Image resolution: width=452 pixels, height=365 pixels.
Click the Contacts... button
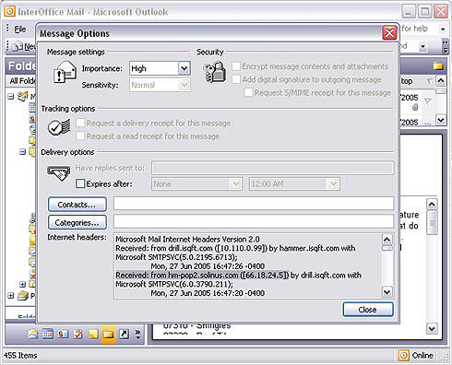click(x=77, y=205)
